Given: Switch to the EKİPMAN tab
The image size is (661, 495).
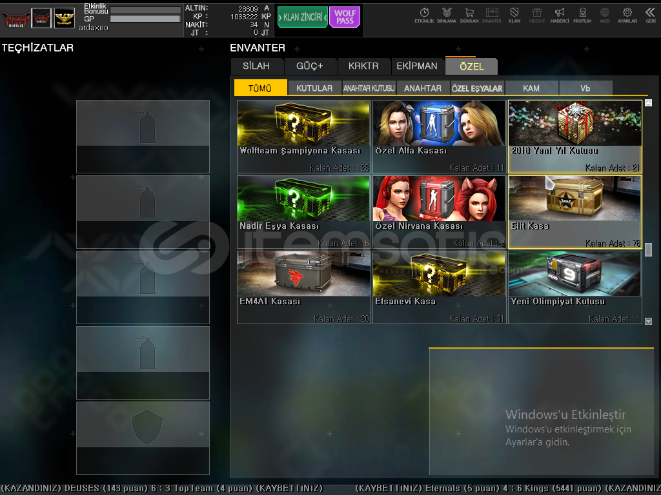Looking at the screenshot, I should pos(417,66).
